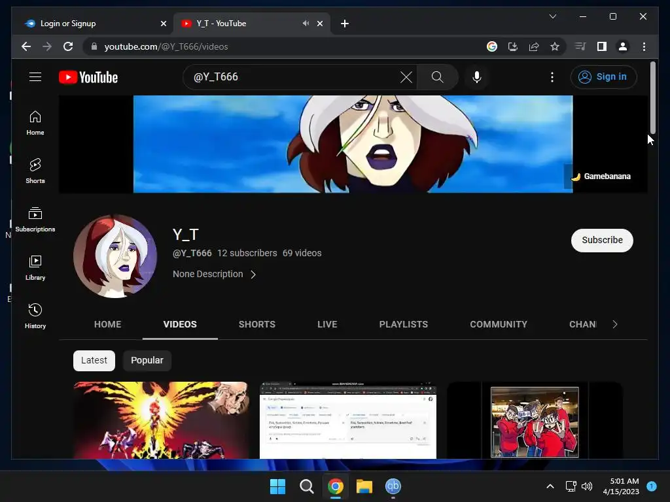Open the Chrome profile icon
Viewport: 670px width, 502px height.
[x=623, y=46]
